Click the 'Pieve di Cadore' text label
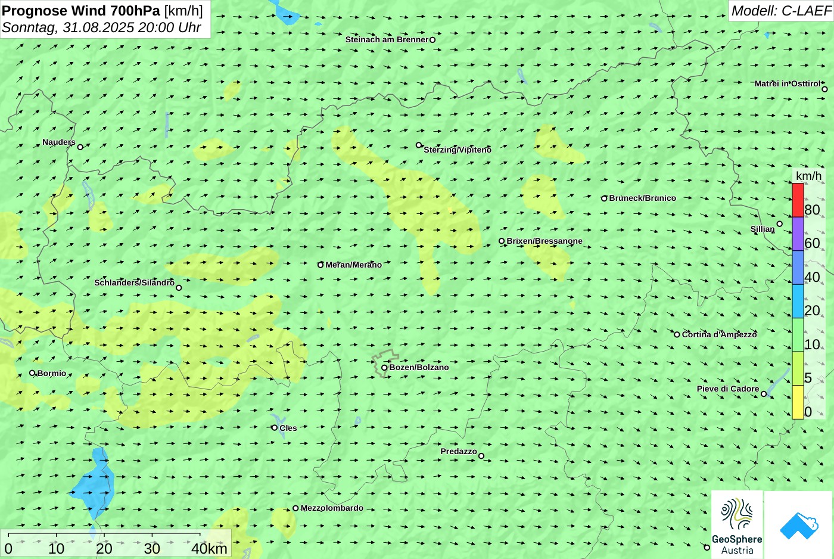 [x=728, y=389]
